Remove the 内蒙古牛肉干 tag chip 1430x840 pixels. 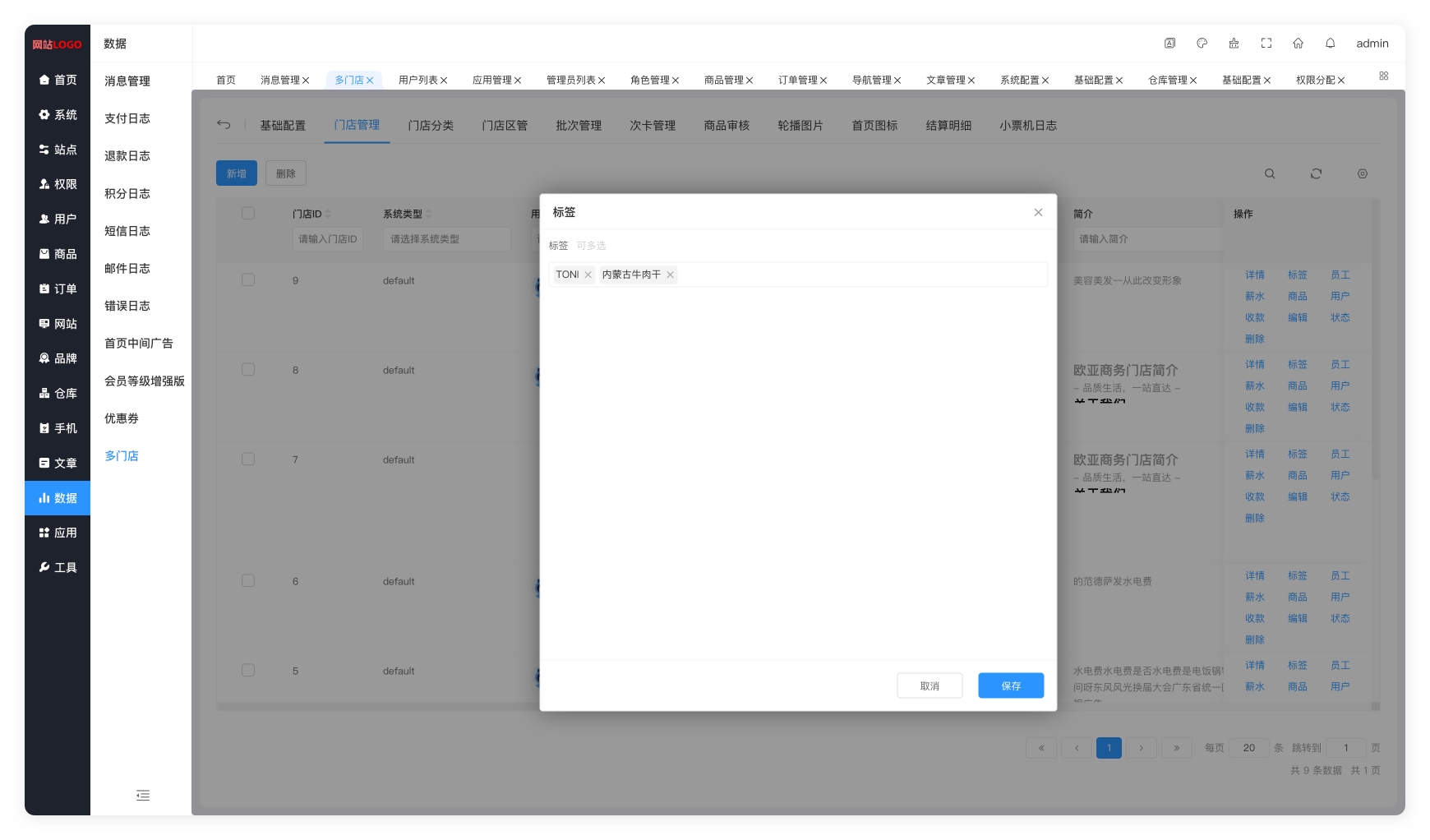click(x=670, y=275)
